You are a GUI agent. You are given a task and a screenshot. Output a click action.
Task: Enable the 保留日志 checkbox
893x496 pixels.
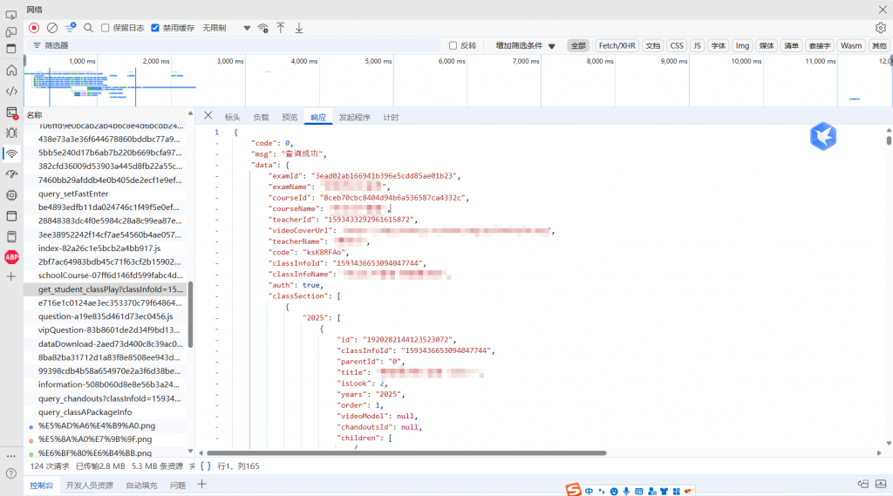106,28
